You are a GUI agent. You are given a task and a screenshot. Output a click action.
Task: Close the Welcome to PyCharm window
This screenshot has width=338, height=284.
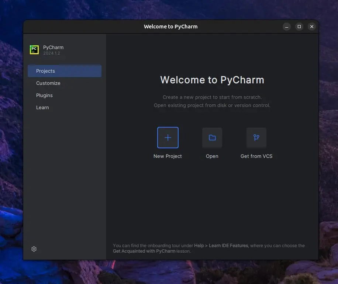pos(312,27)
